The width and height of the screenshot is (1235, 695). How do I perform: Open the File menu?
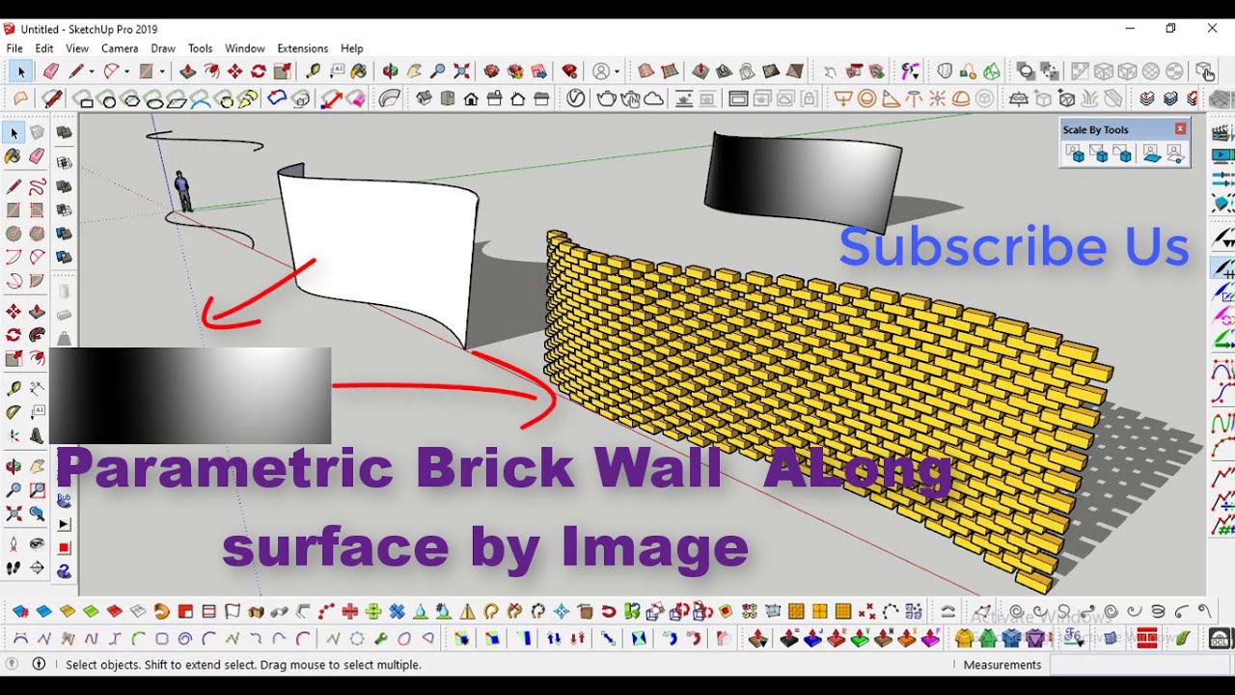(x=14, y=48)
